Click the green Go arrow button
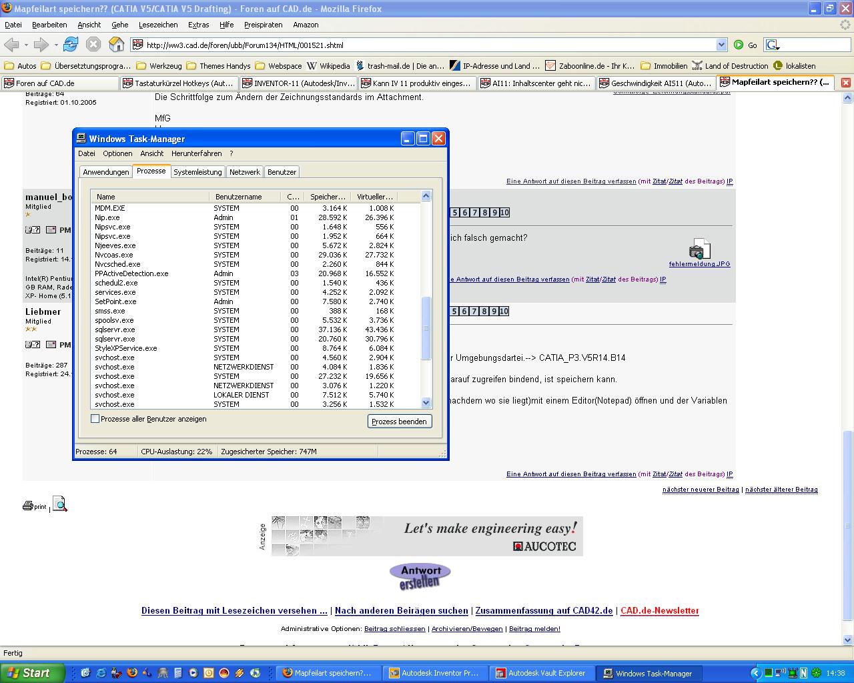 (x=739, y=45)
